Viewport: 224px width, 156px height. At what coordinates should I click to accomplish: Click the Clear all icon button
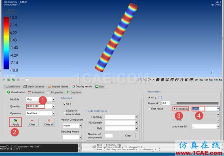[49, 122]
